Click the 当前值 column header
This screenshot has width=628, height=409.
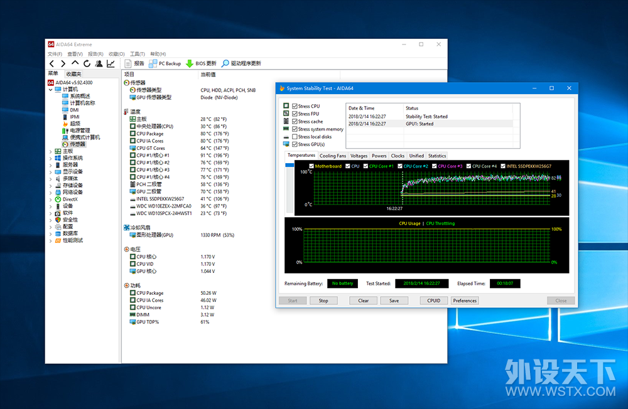269,74
